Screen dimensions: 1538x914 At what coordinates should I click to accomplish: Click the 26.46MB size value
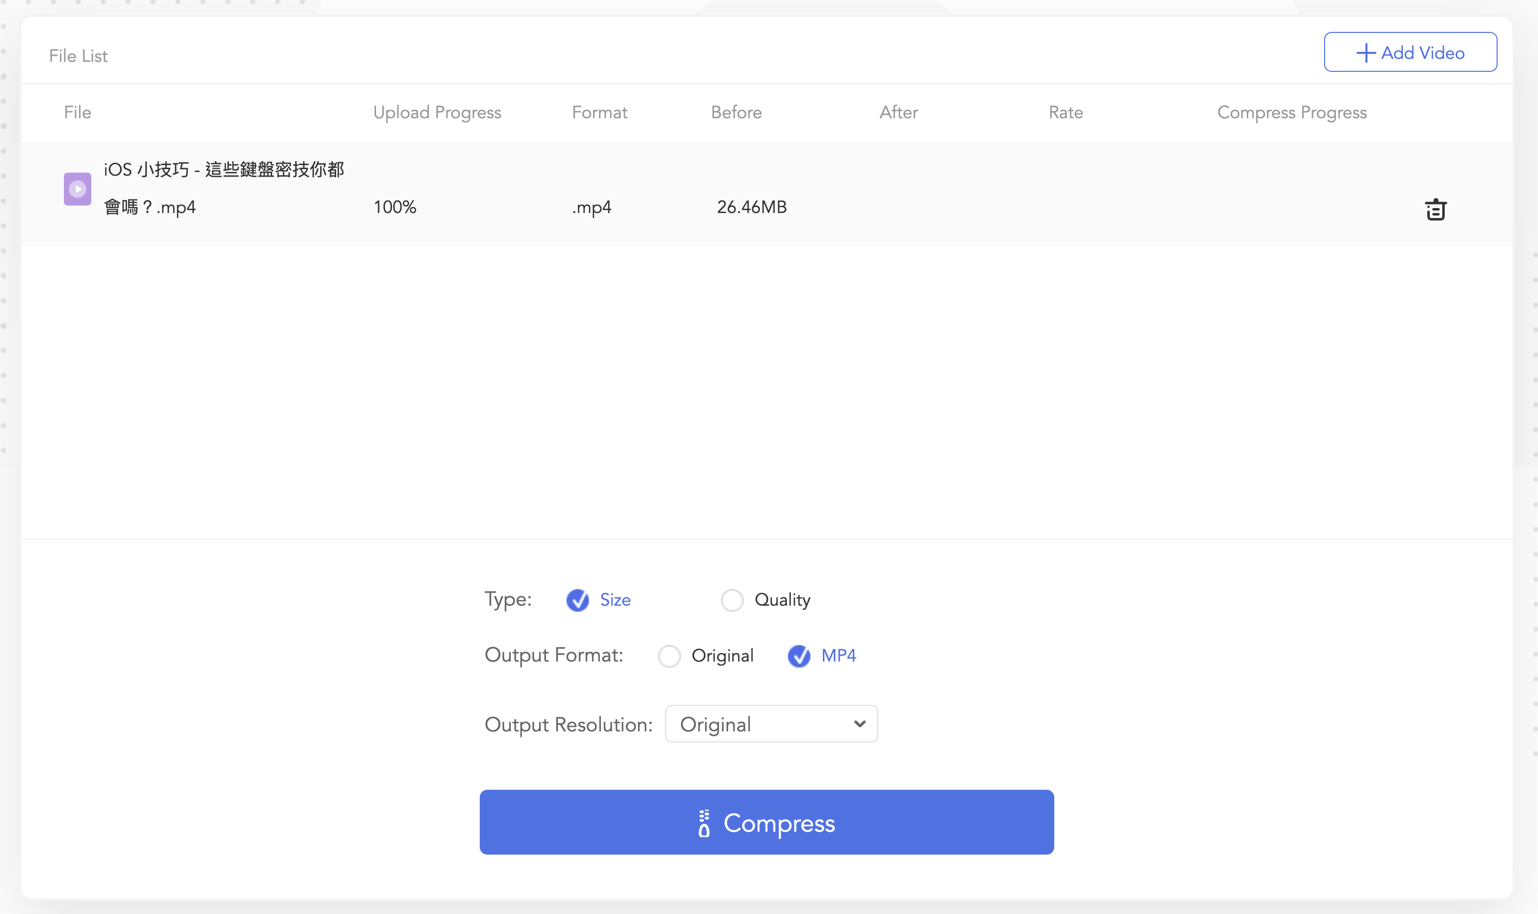(x=752, y=207)
